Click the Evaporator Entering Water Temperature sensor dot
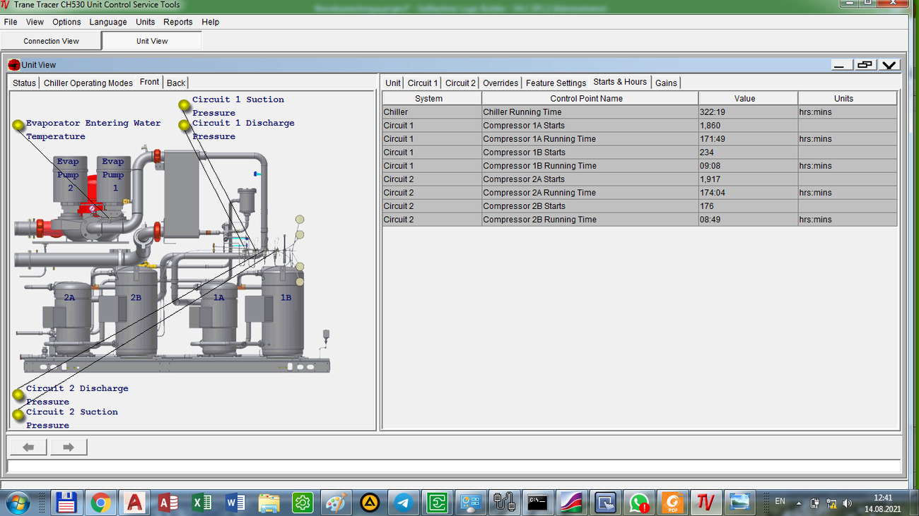919x516 pixels. (18, 126)
